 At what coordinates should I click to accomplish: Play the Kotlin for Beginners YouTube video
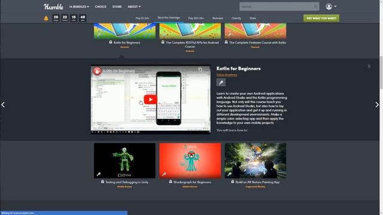150,100
